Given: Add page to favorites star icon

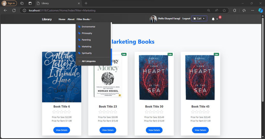Looking at the screenshot, I should 224,10.
